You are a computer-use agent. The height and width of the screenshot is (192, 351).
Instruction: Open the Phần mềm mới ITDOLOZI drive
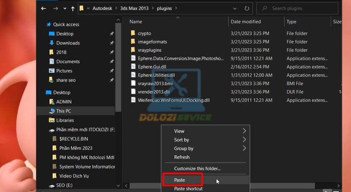click(x=86, y=130)
